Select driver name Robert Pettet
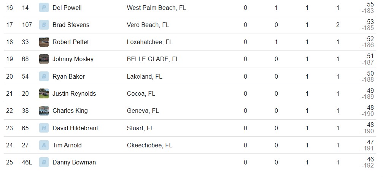The image size is (383, 177). (71, 42)
